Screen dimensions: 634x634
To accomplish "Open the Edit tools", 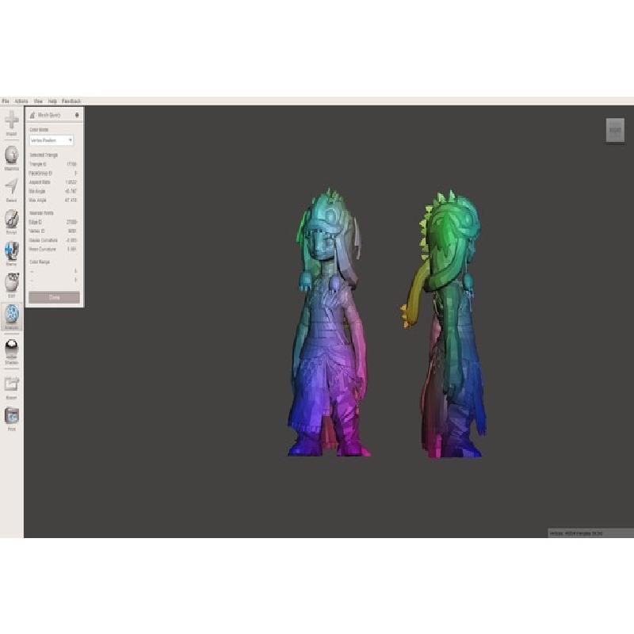I will 12,285.
